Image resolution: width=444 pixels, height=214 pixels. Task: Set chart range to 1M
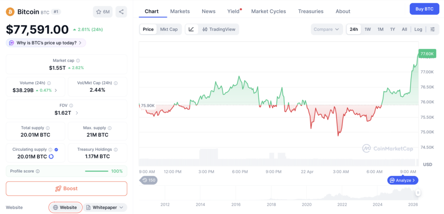(380, 29)
